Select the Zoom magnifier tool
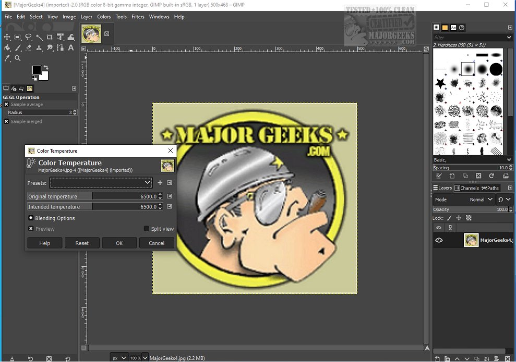 18,58
